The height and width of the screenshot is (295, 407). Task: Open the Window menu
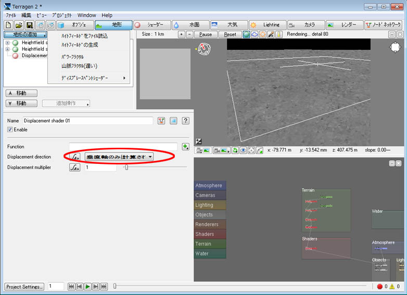coord(87,15)
